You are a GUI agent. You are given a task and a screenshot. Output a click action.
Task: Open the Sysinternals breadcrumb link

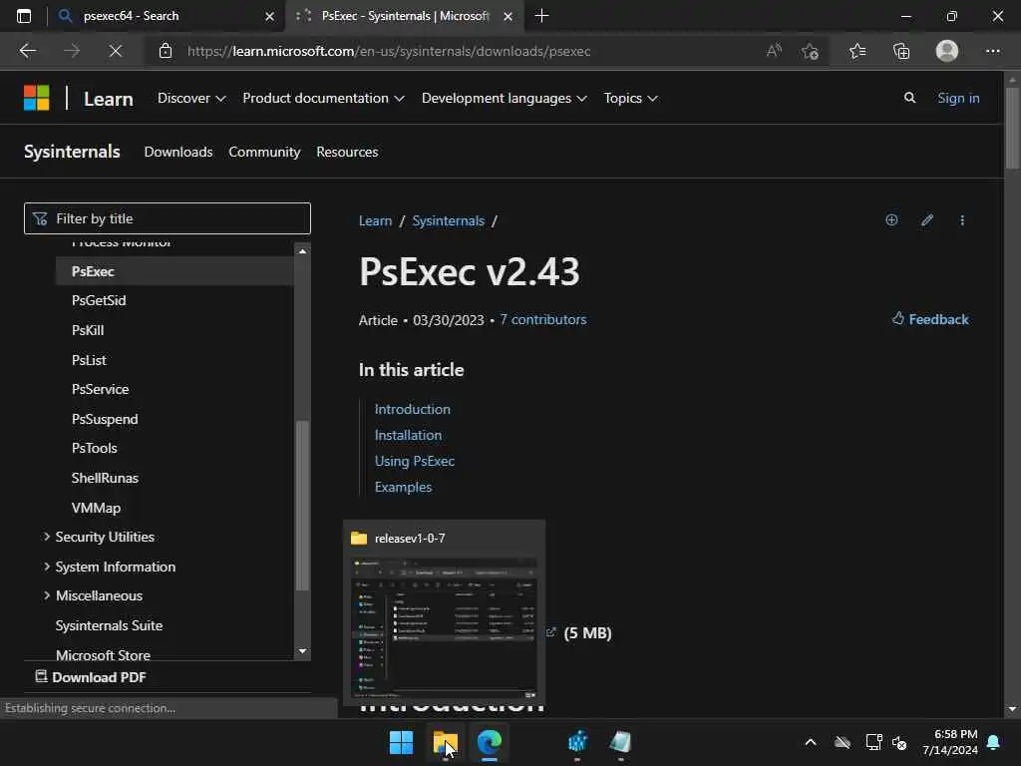click(448, 220)
